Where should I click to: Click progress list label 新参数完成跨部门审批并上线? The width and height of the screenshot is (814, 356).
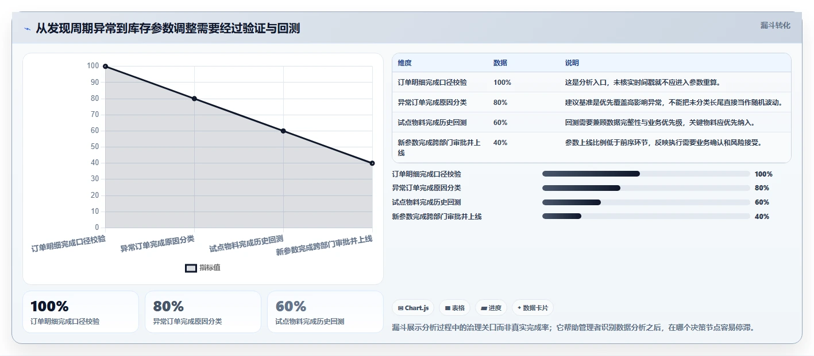pos(437,217)
